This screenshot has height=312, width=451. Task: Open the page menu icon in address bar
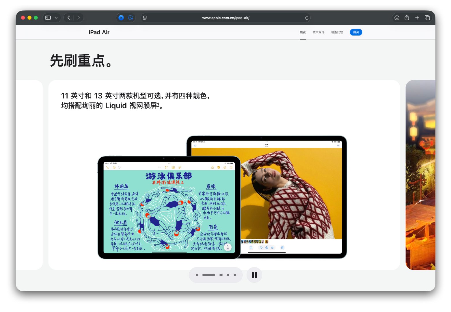click(x=145, y=18)
